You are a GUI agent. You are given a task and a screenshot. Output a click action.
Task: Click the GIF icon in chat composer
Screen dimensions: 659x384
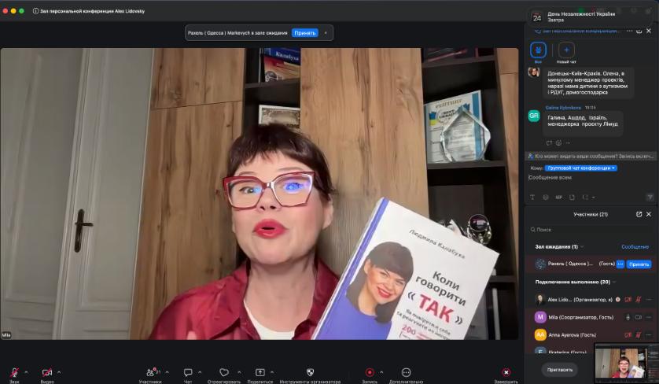(x=558, y=197)
